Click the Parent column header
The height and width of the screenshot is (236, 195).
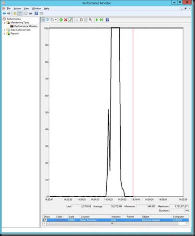(130, 217)
